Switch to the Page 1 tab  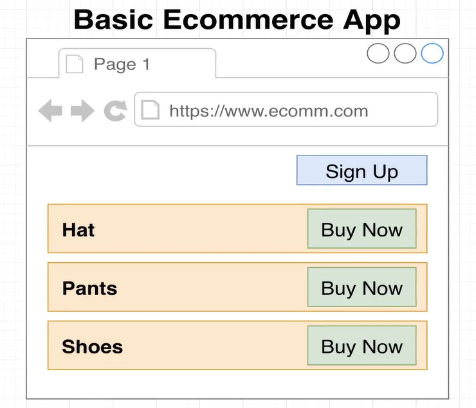(122, 64)
